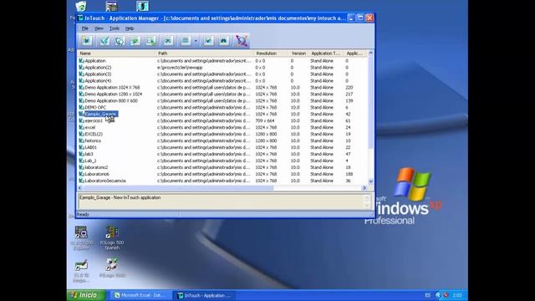Viewport: 535px width, 301px height.
Task: Click the icon beside Application(2)
Action: (81, 67)
